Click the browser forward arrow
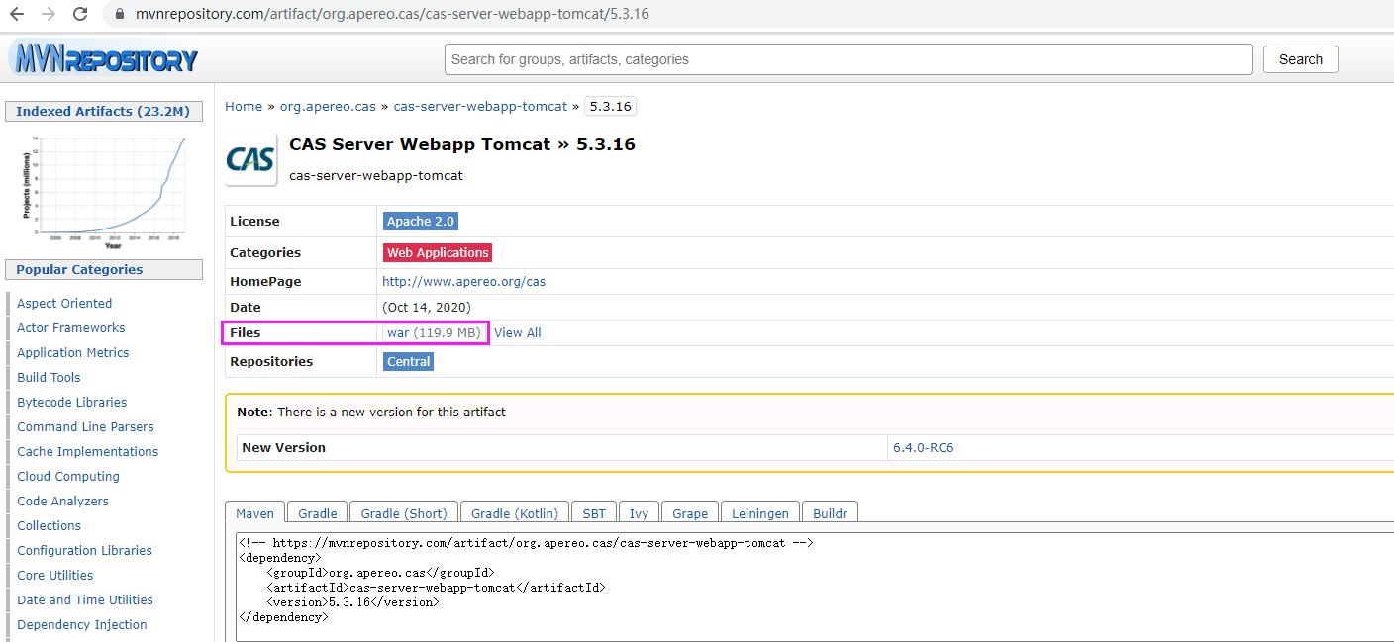1394x642 pixels. 49,15
